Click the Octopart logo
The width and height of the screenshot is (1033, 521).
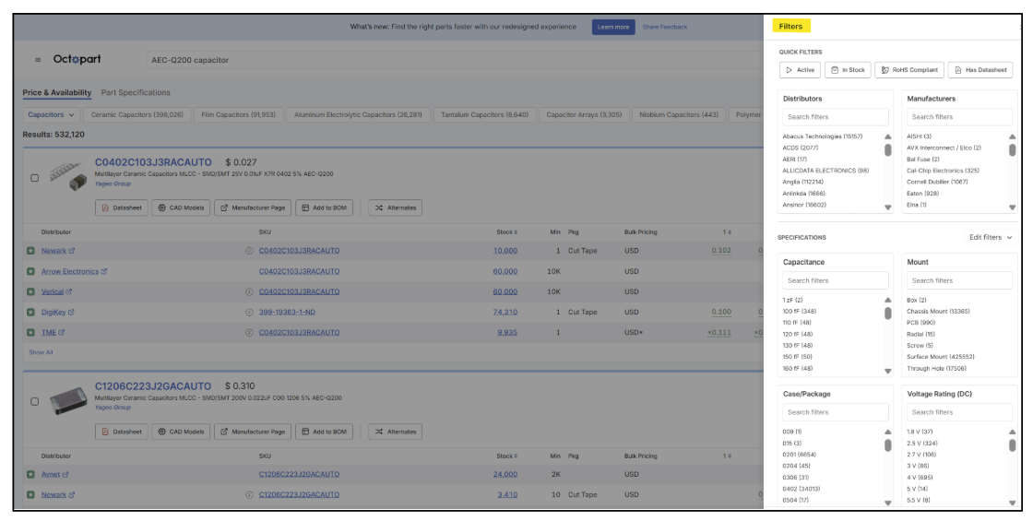click(x=77, y=59)
